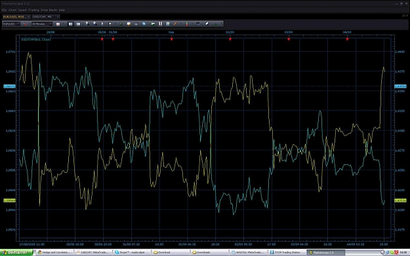This screenshot has width=410, height=256.
Task: Click the blue globe toolbar icon
Action: click(144, 24)
